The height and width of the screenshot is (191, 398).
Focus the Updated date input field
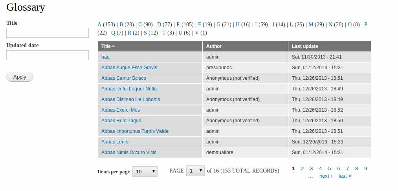tap(48, 55)
